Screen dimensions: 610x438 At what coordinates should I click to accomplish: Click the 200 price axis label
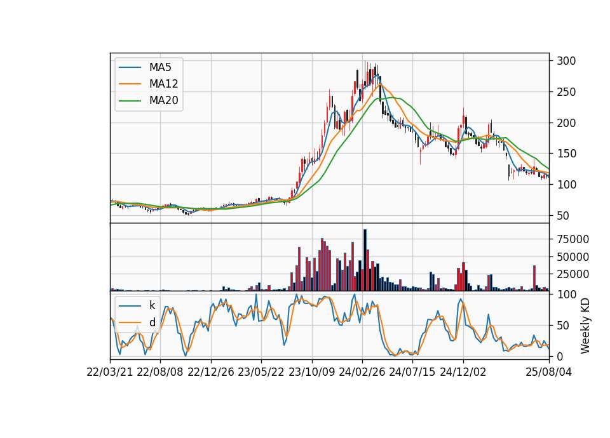566,123
